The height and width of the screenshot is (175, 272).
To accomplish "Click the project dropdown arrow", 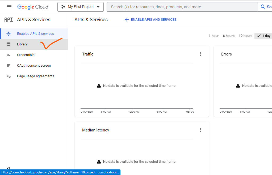I will pyautogui.click(x=98, y=7).
